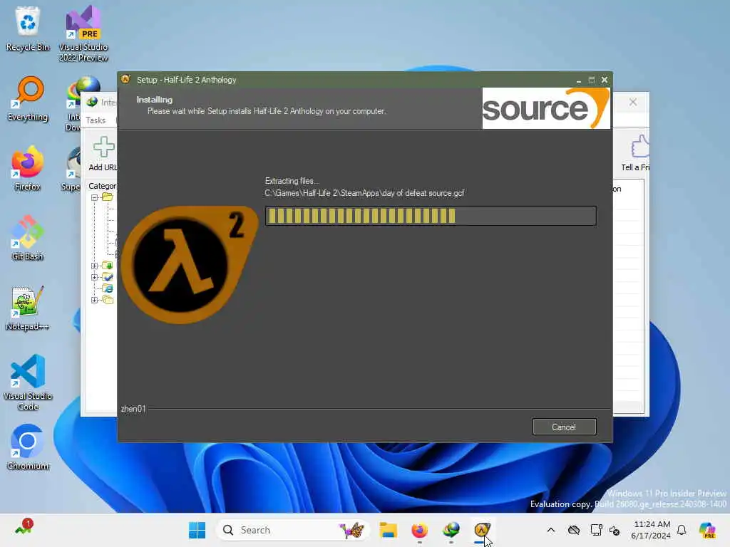730x547 pixels.
Task: Click the muted volume tray icon
Action: point(615,530)
